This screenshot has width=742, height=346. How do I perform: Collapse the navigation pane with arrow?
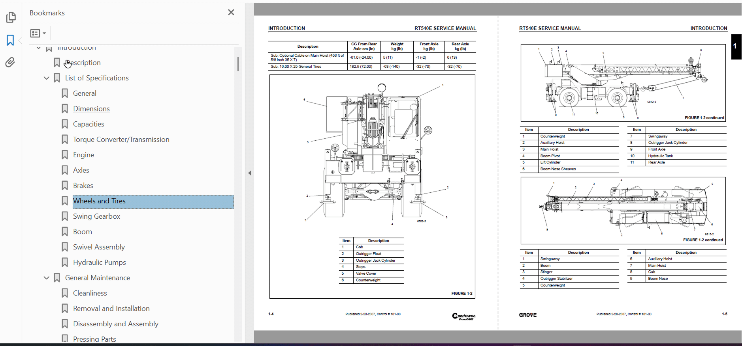point(250,173)
